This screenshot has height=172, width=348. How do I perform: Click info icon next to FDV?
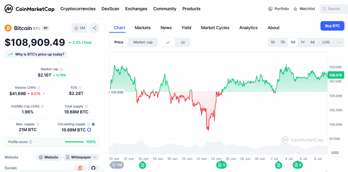click(80, 88)
